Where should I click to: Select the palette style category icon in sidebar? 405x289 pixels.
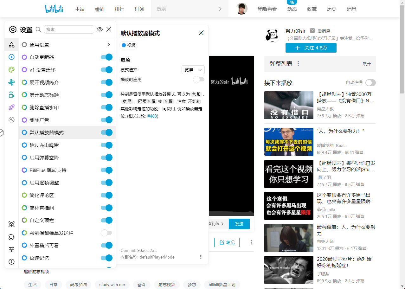coord(11,70)
